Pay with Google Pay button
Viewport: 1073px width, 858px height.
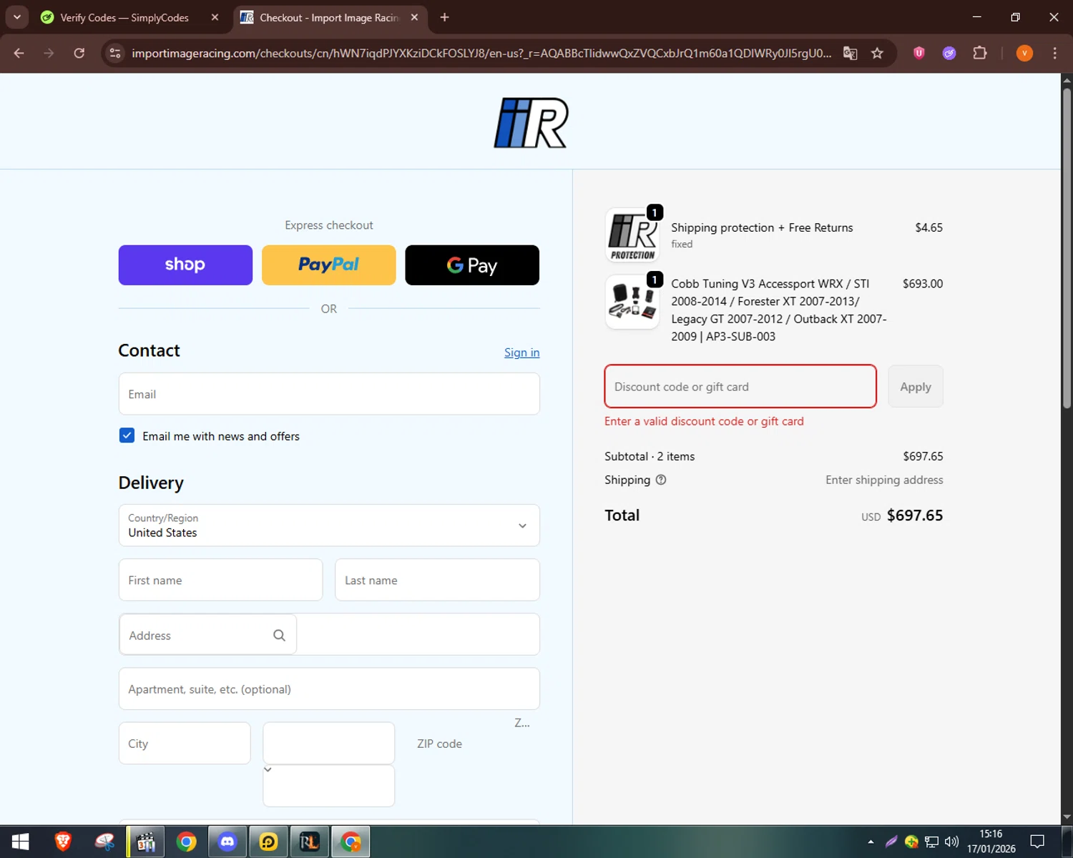click(472, 265)
